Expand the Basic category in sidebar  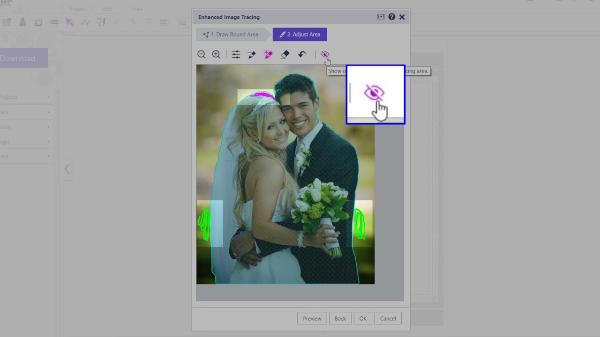point(26,112)
